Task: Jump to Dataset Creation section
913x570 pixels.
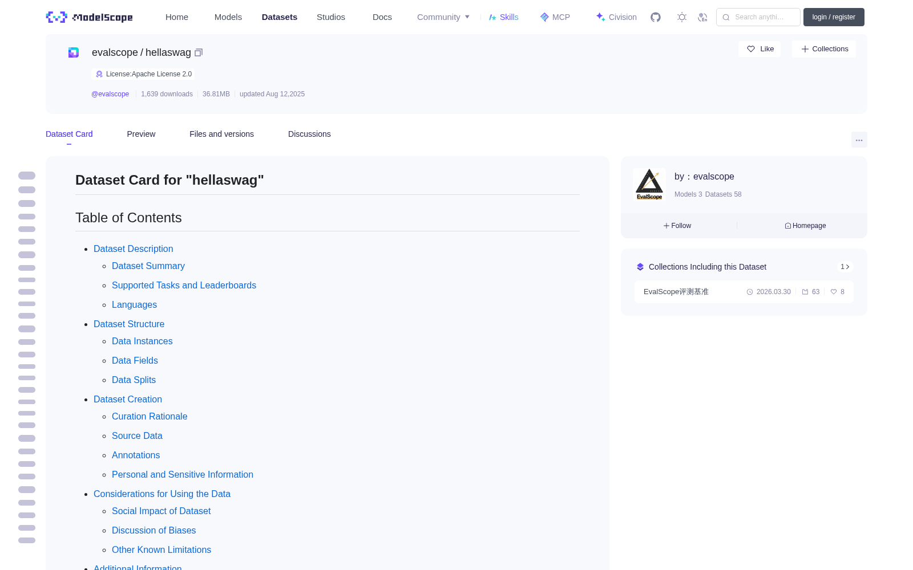Action: 128,399
